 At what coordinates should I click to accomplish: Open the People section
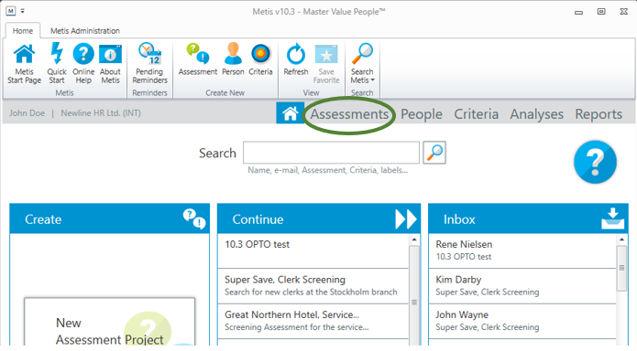pos(422,114)
